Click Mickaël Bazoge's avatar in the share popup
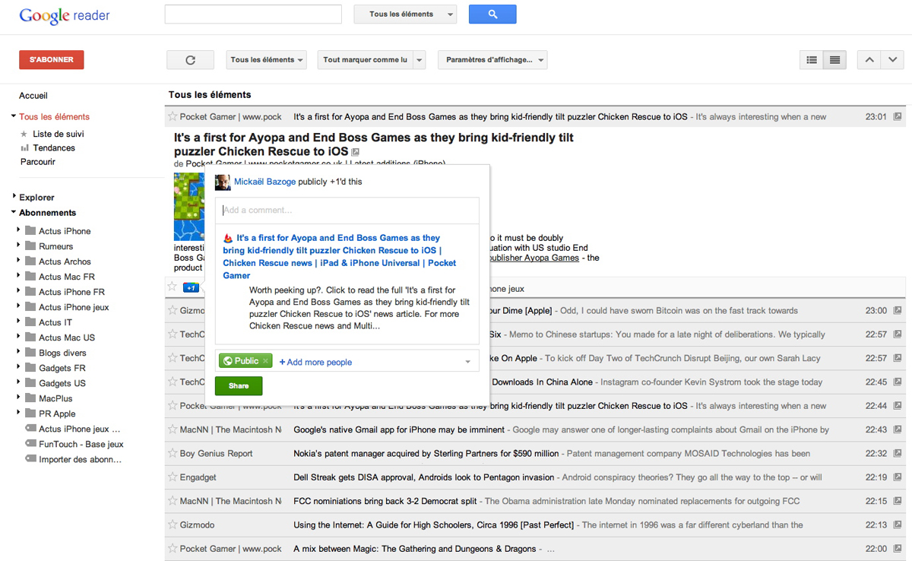Screen dimensions: 912x561 223,182
